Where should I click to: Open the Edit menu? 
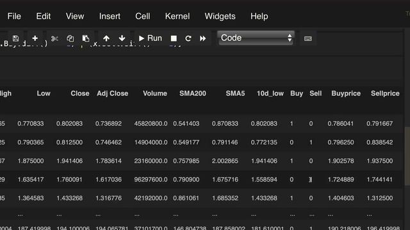pyautogui.click(x=44, y=16)
